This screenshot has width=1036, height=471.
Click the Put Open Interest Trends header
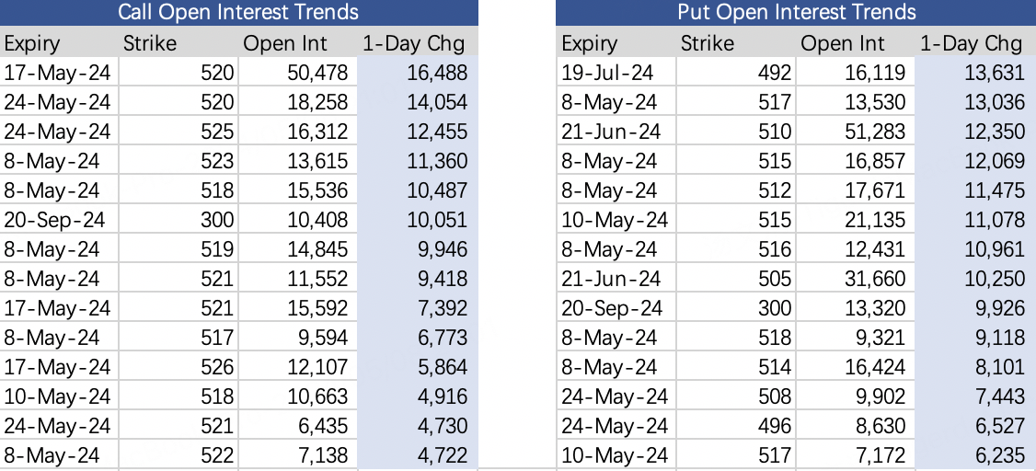coord(796,13)
